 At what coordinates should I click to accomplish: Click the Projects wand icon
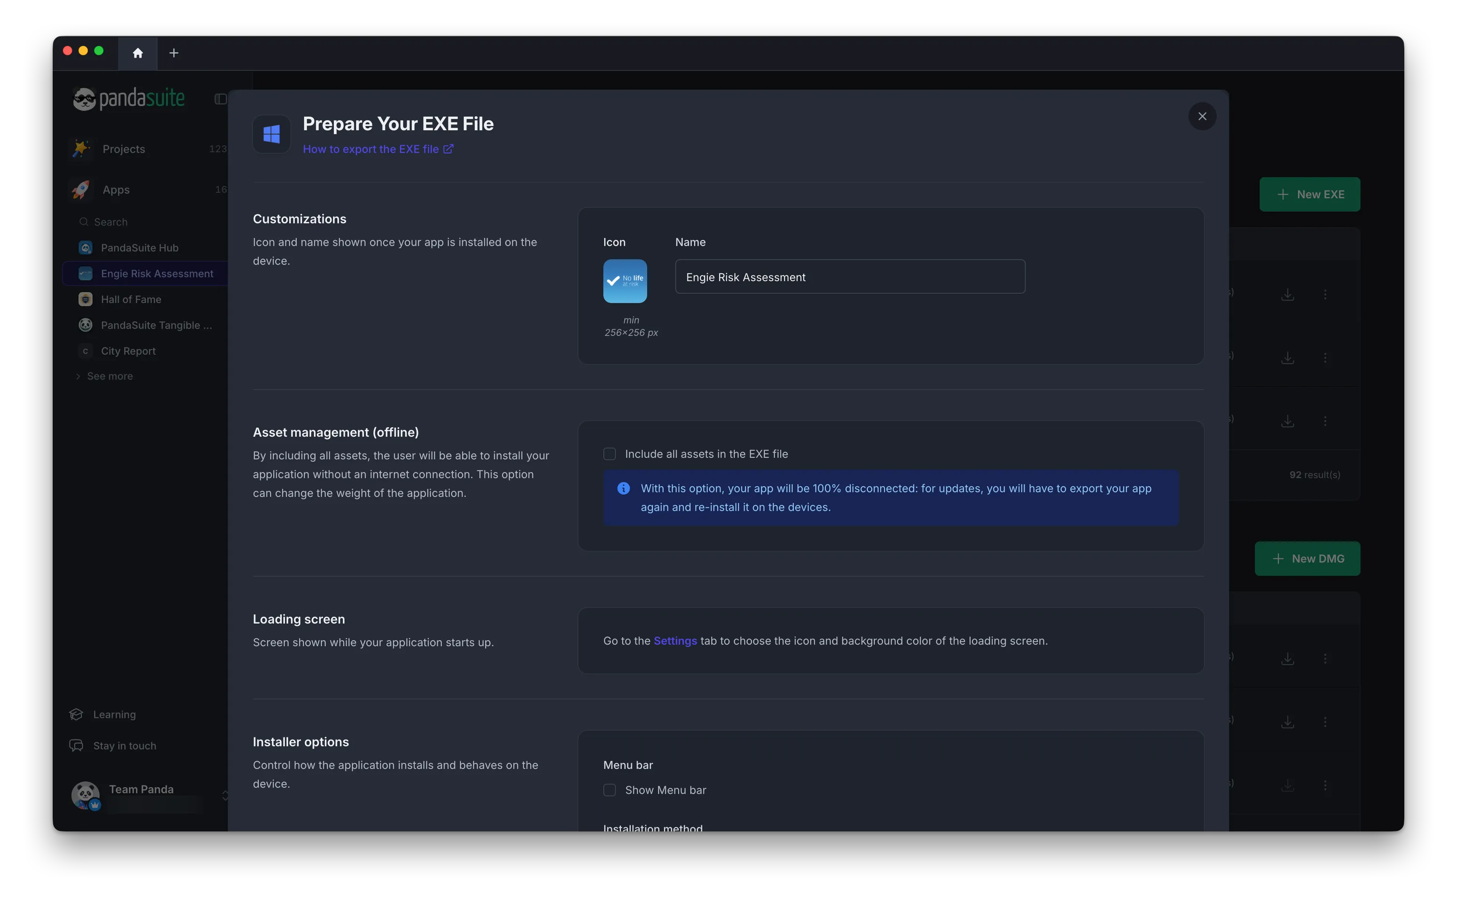[x=80, y=149]
